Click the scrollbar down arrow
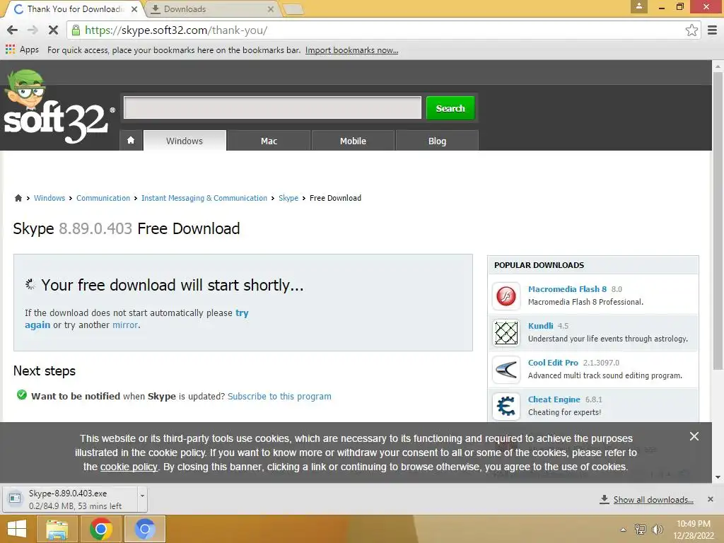Viewport: 724px width, 543px height. click(717, 477)
